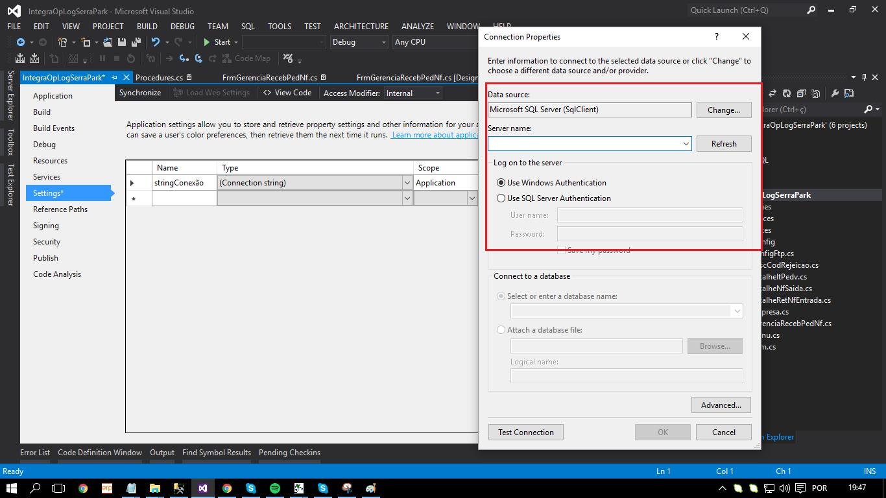Open the FILE menu

pyautogui.click(x=14, y=27)
